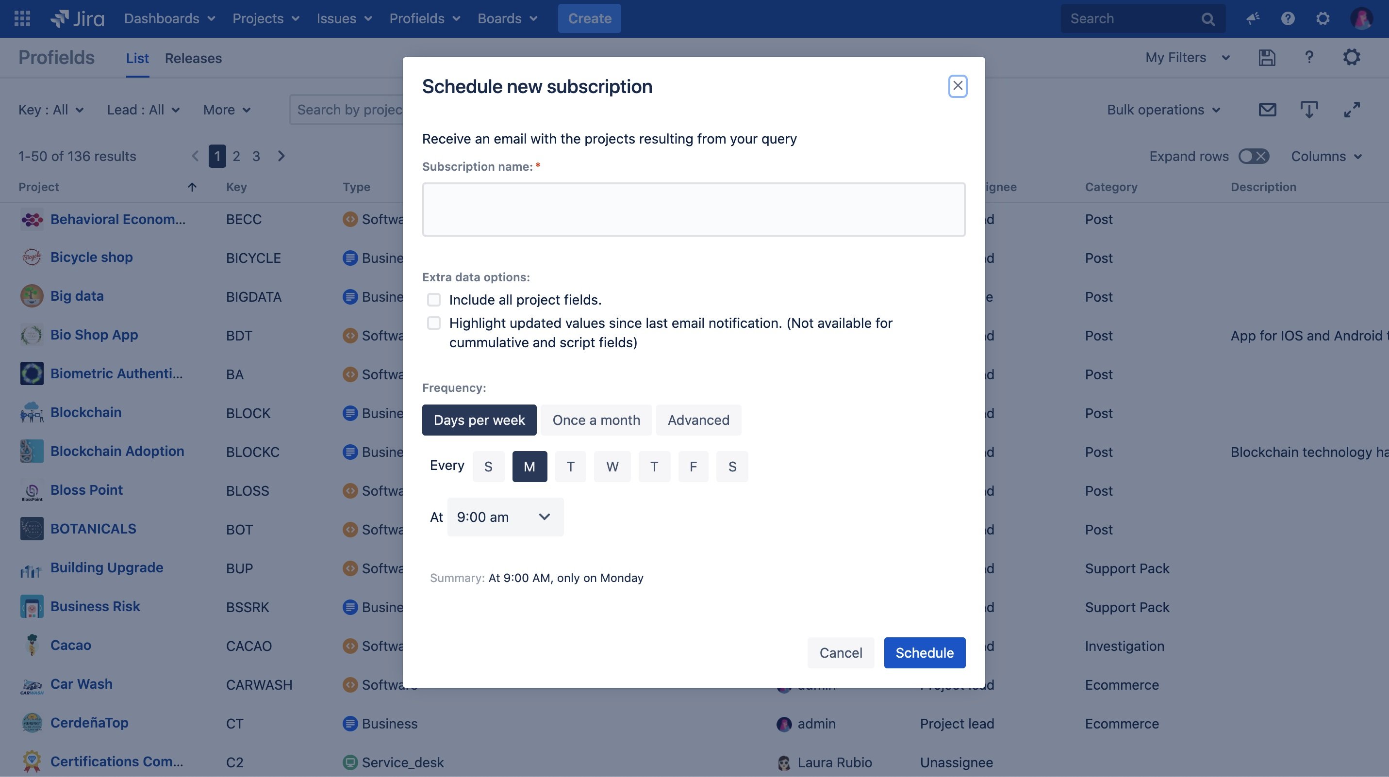Screen dimensions: 1389x777
Task: Expand the Columns selector dropdown
Action: coord(1330,155)
